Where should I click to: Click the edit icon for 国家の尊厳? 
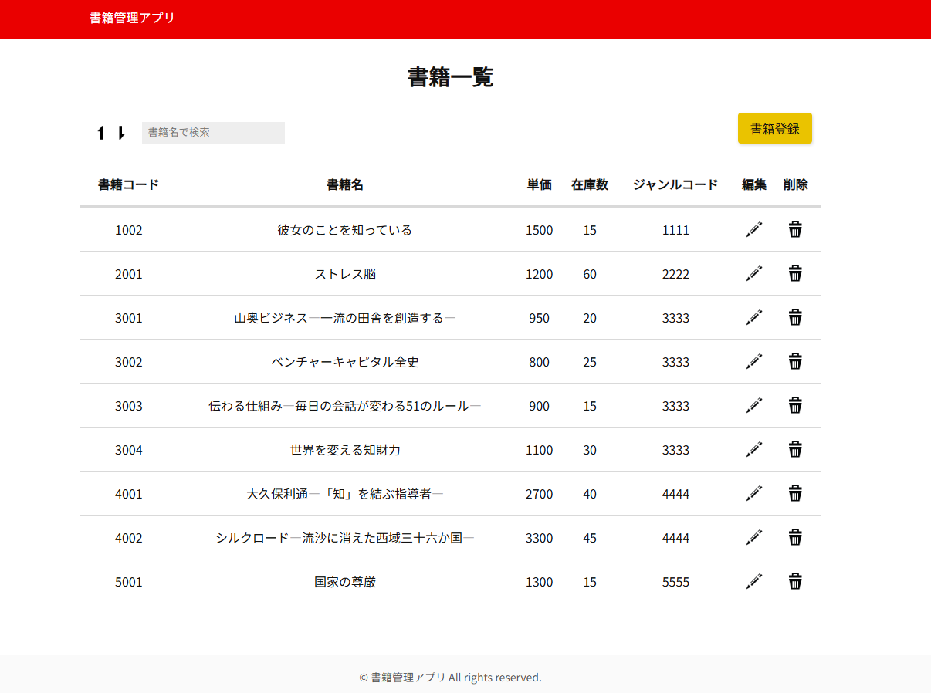(x=754, y=581)
